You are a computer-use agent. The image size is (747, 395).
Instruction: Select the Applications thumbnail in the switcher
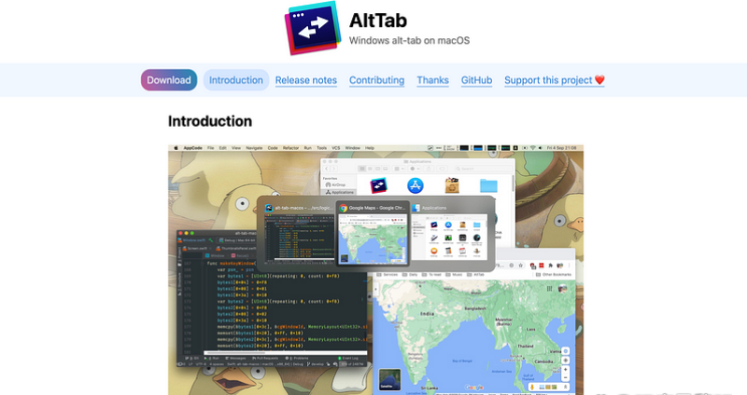tap(450, 233)
